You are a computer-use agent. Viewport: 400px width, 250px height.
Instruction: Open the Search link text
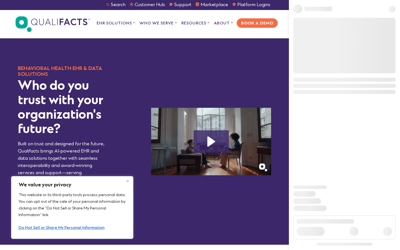(x=118, y=4)
